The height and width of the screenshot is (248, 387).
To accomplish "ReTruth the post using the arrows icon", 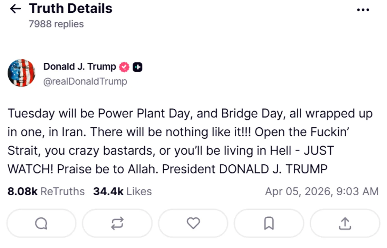I will point(117,224).
